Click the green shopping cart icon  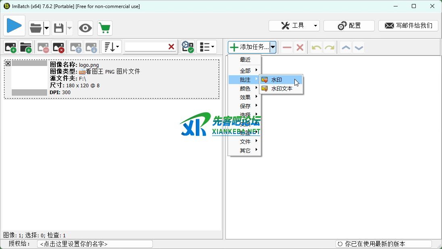point(104,28)
